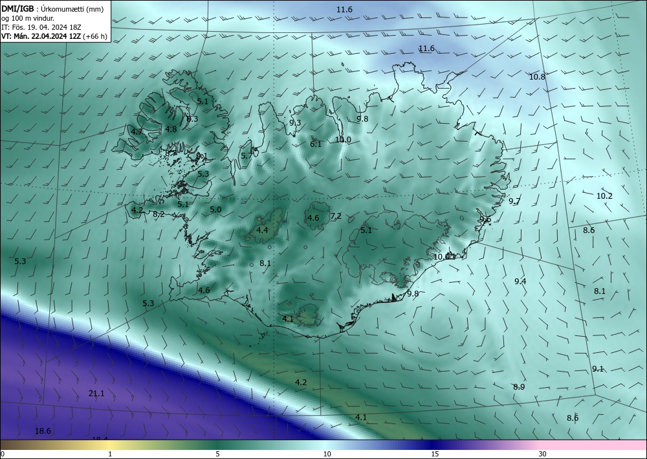The image size is (647, 459).
Task: Select the 9.4 value on the map
Action: pyautogui.click(x=520, y=282)
